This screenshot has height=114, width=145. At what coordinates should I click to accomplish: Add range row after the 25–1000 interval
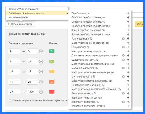[x=41, y=92]
